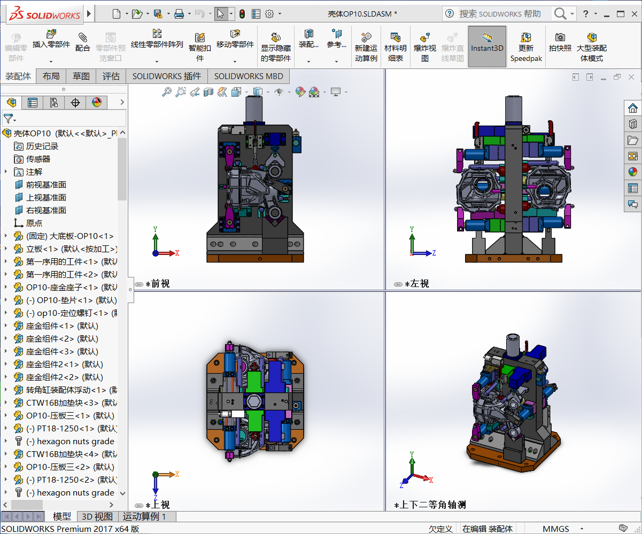Viewport: 642px width, 534px height.
Task: Open Appearances color ball in task pane
Action: point(633,172)
